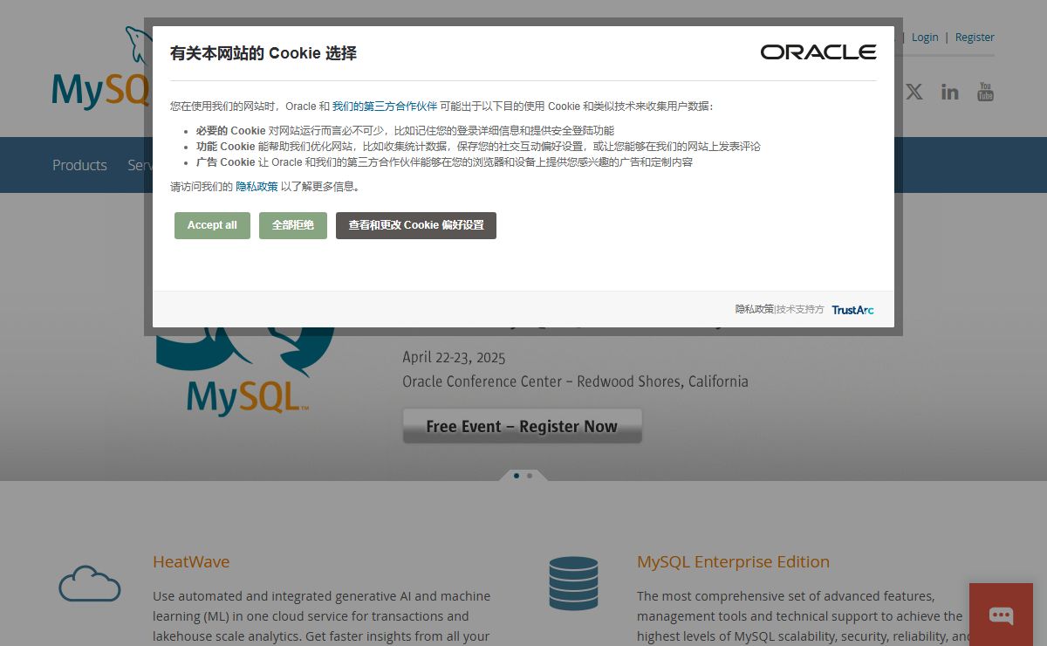Open the HeatWave heading link
1047x646 pixels.
tap(191, 561)
